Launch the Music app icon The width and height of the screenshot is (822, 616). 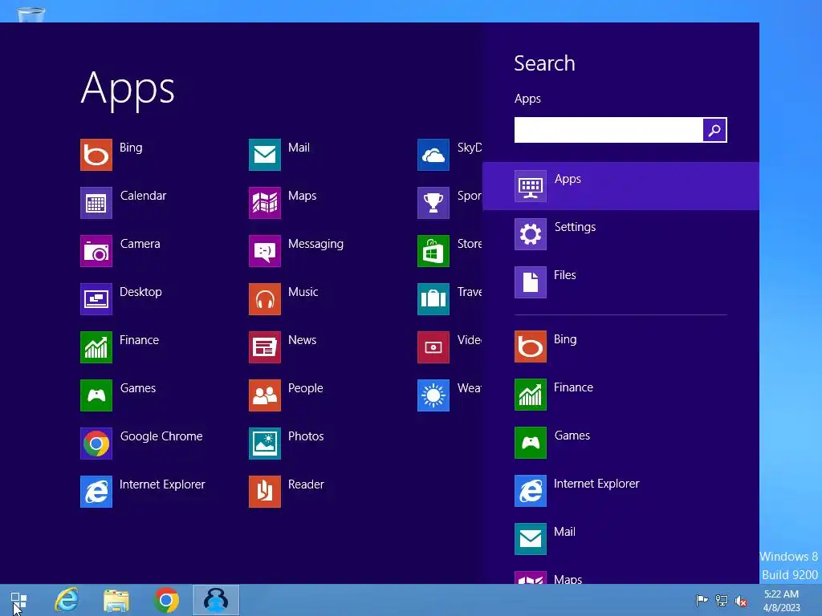[x=265, y=299]
